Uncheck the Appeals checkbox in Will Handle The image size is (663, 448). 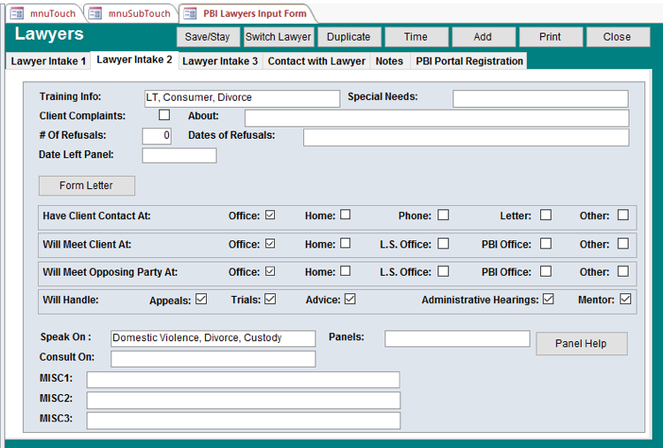point(202,300)
